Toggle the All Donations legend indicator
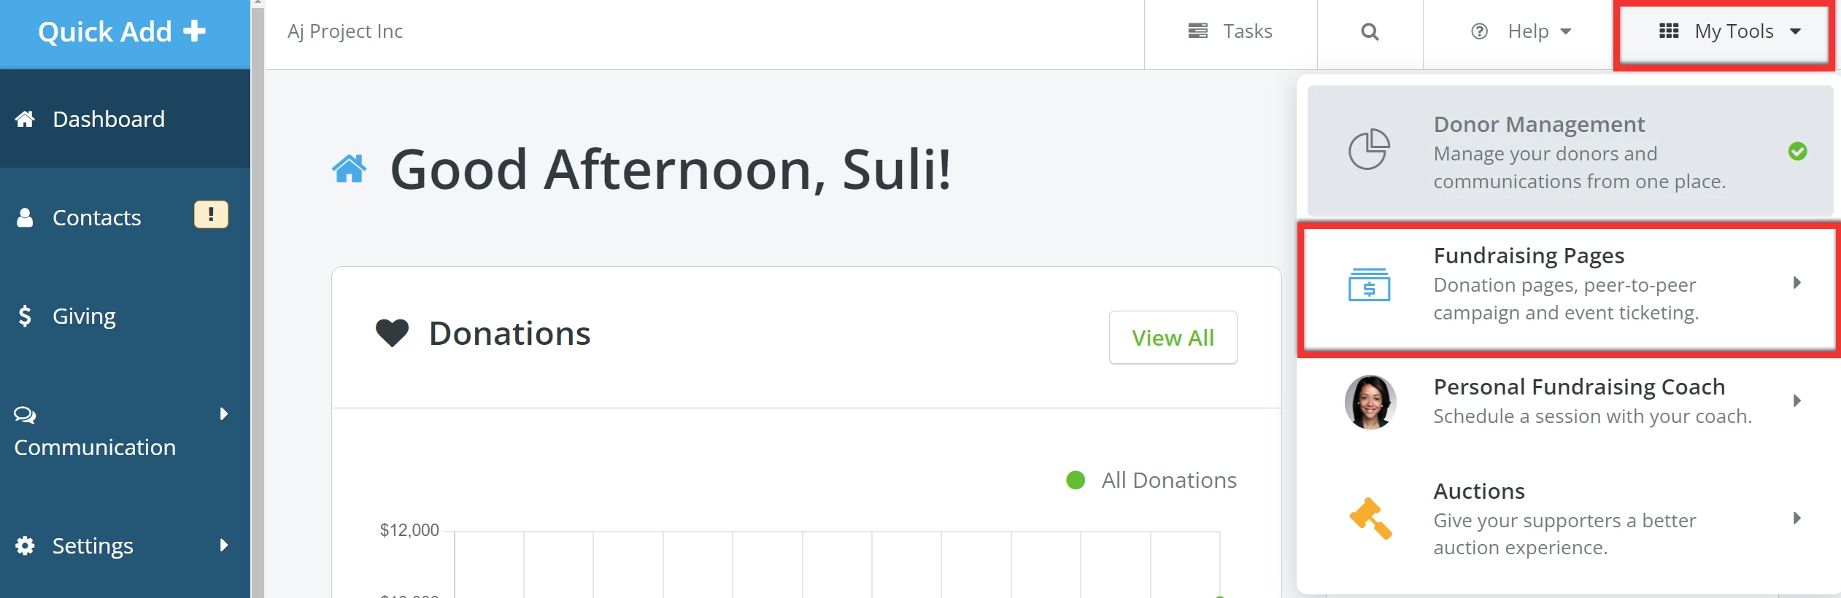 point(1074,480)
